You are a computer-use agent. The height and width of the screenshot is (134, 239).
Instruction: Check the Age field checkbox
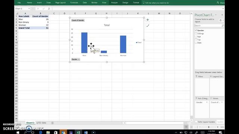196,36
